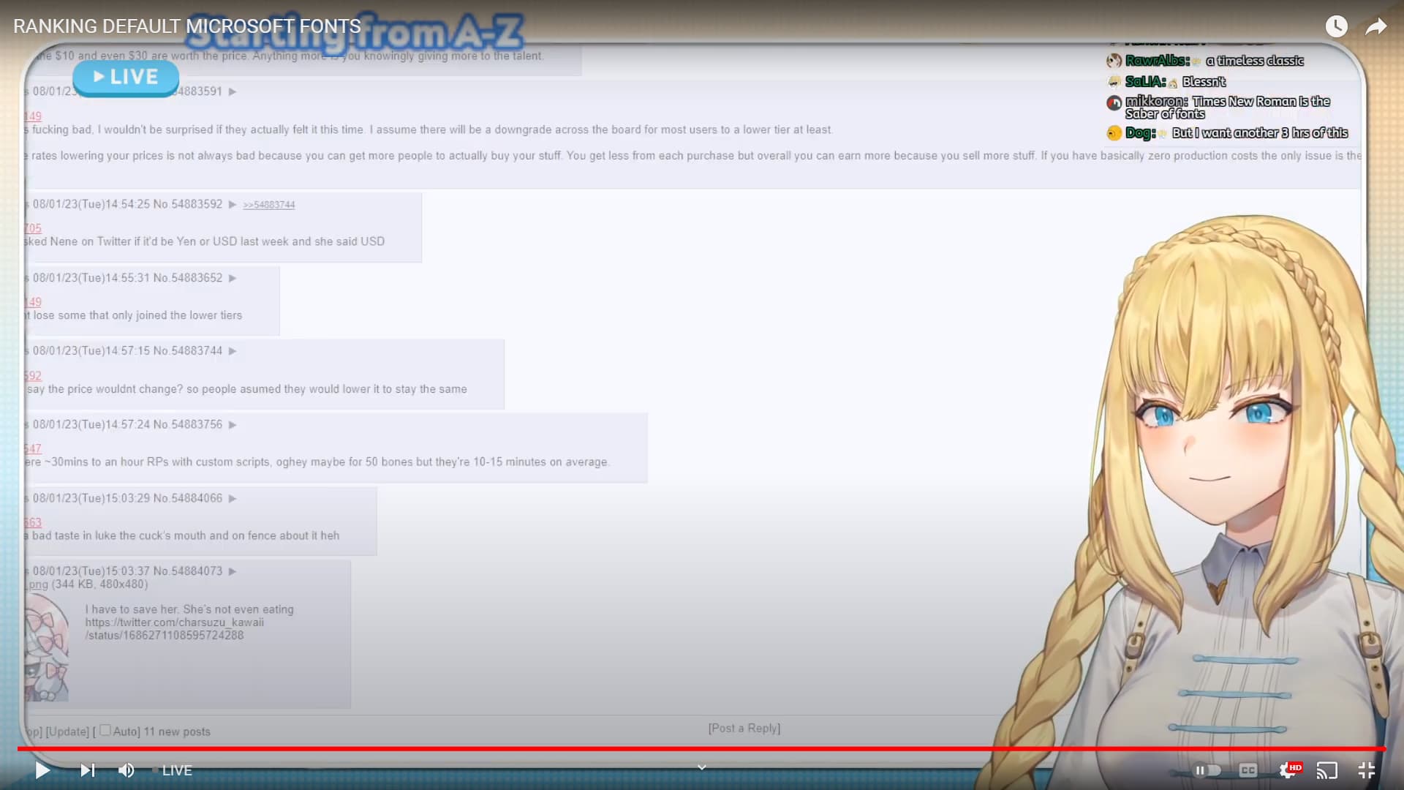The width and height of the screenshot is (1404, 790).
Task: Click RawrAlbs's chat avatar
Action: pyautogui.click(x=1114, y=61)
